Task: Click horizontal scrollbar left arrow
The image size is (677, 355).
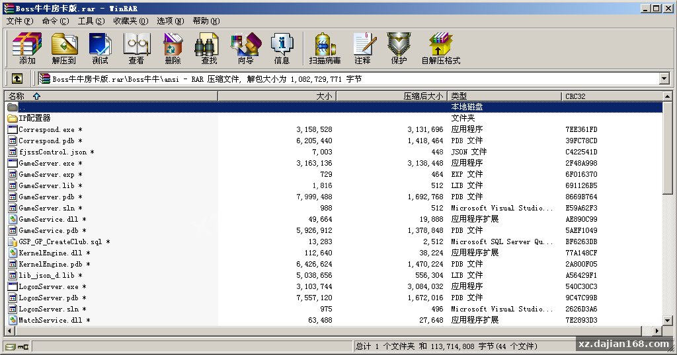Action: (9, 331)
